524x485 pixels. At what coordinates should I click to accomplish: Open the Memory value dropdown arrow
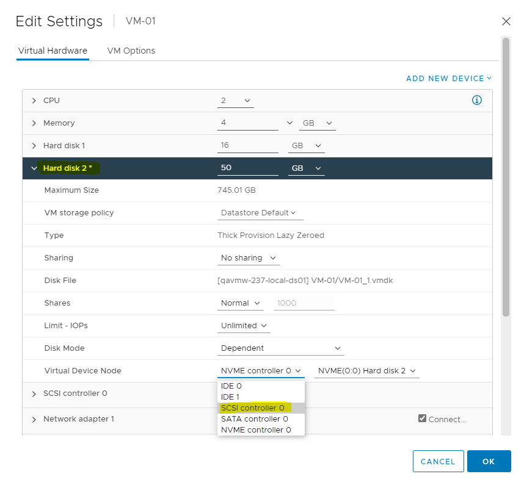click(x=289, y=123)
